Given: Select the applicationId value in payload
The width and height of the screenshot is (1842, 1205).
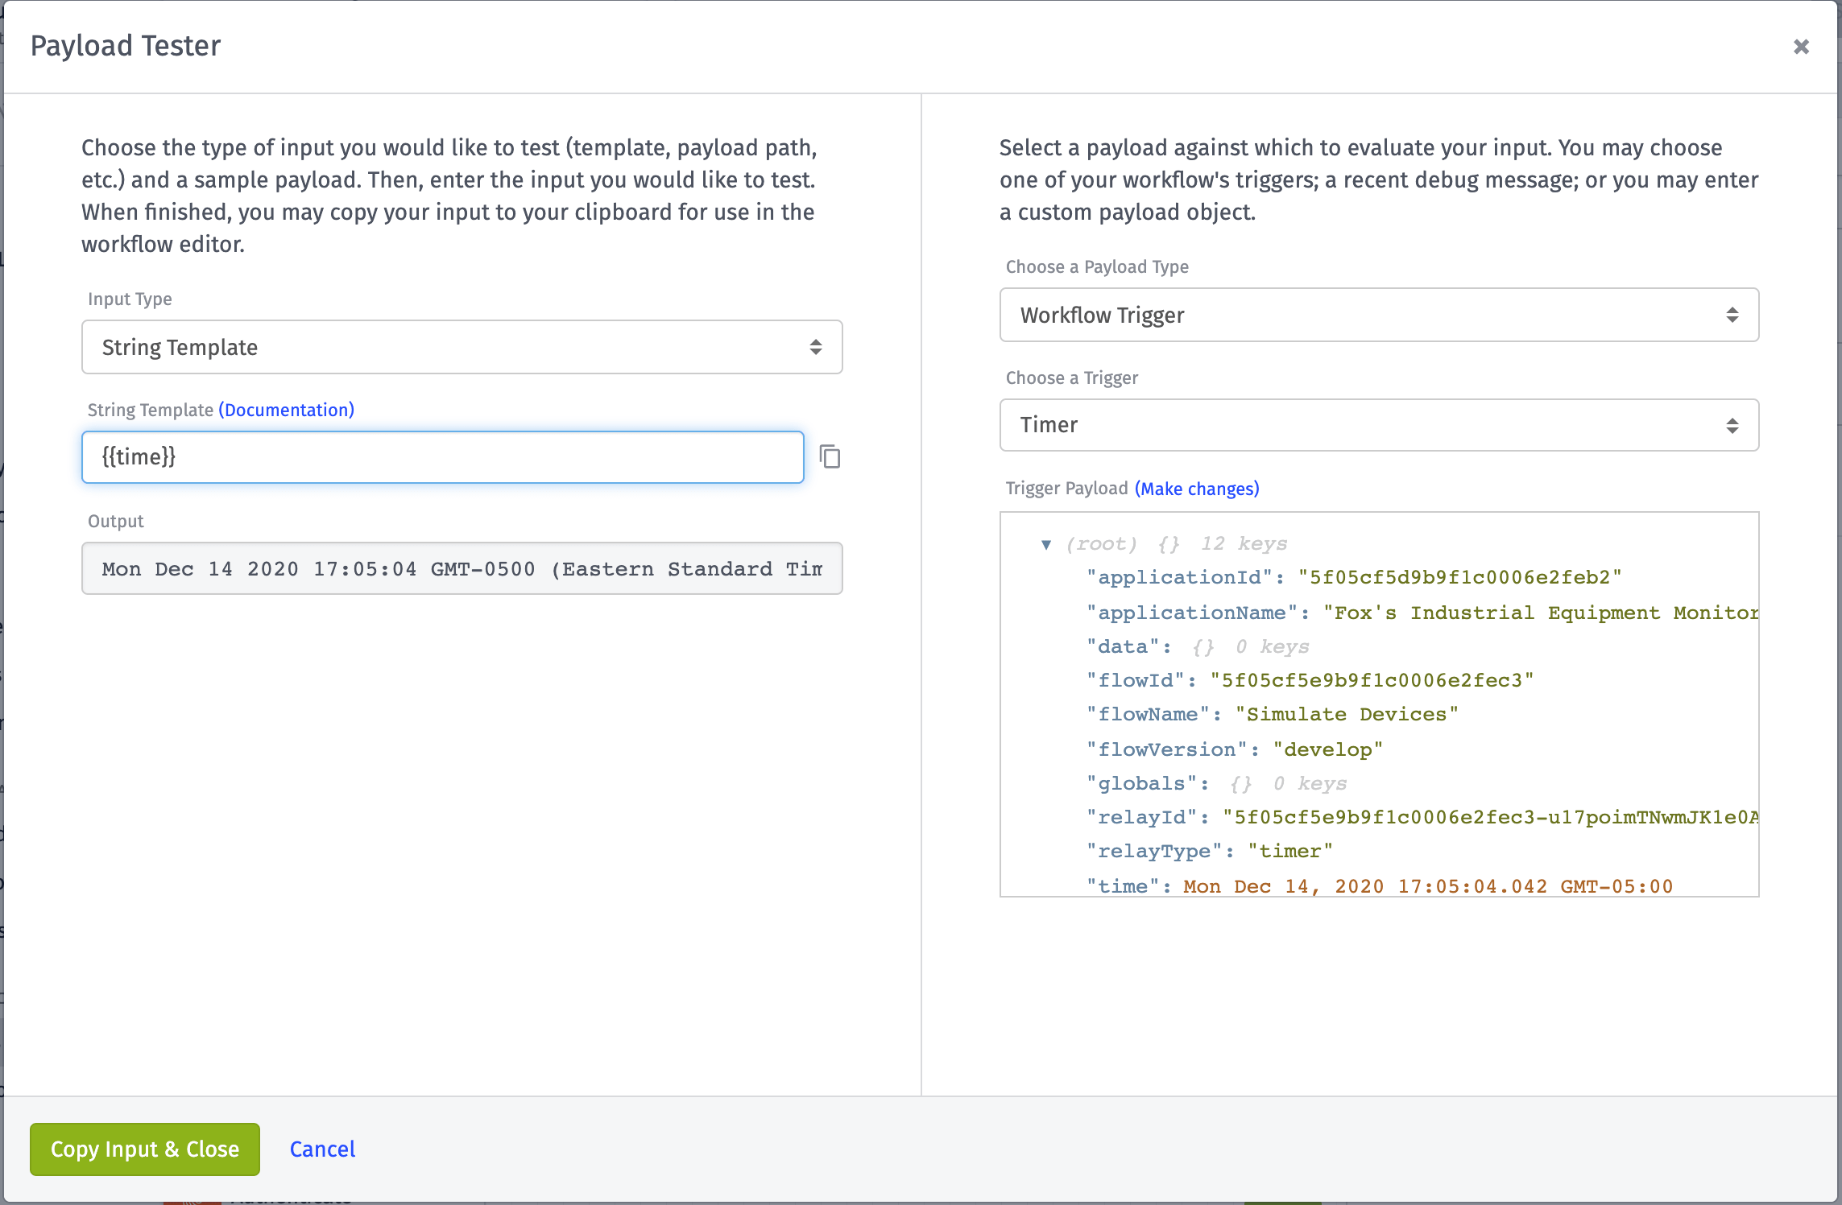Looking at the screenshot, I should coord(1459,577).
